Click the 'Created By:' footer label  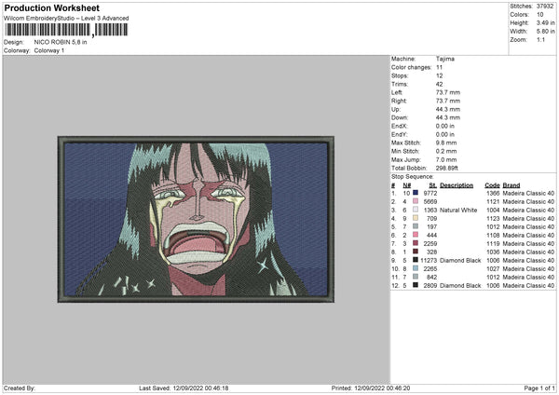click(20, 388)
